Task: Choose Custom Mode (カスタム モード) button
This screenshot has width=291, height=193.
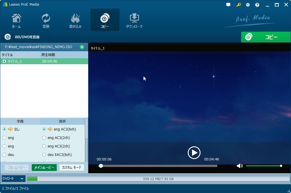Action: pos(72,168)
